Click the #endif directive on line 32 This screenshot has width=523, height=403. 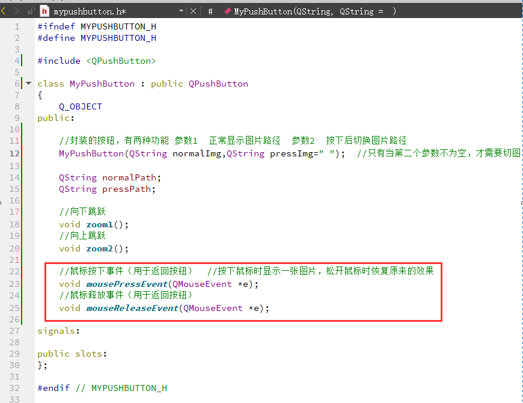(54, 388)
